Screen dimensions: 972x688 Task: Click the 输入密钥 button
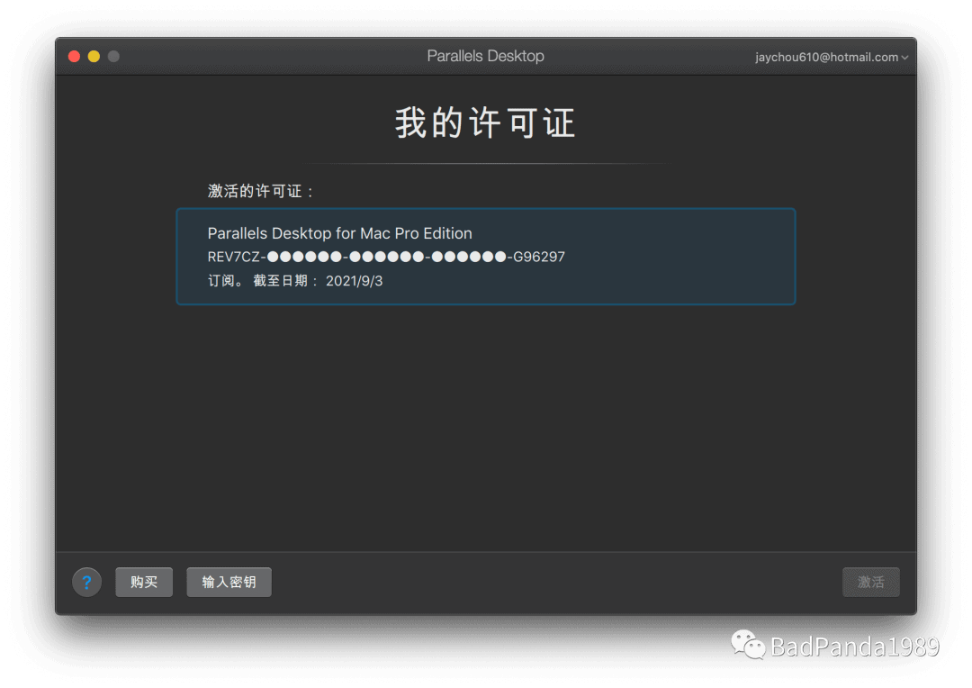pyautogui.click(x=229, y=582)
